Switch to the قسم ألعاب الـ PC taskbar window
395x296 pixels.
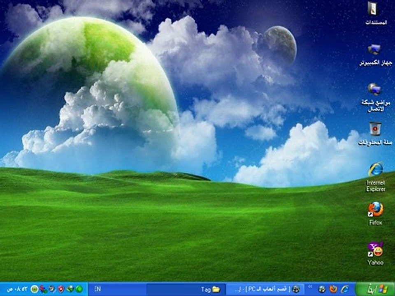(265, 289)
